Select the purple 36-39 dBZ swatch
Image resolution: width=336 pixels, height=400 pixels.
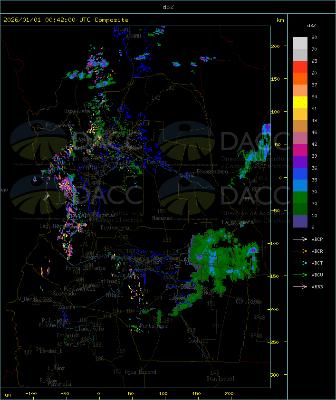[x=300, y=162]
